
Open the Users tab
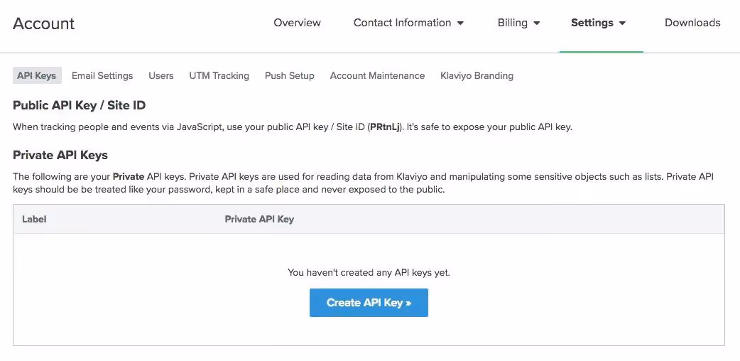161,75
